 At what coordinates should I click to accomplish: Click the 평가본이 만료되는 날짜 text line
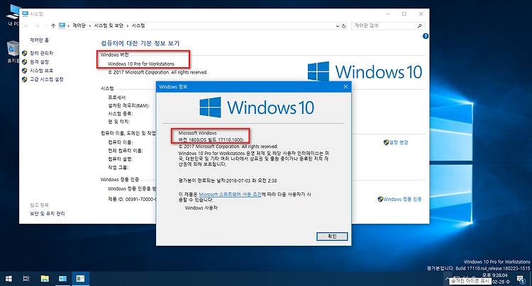227,181
